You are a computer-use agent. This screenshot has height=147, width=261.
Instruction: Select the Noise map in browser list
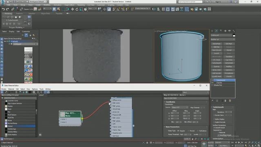(10, 120)
